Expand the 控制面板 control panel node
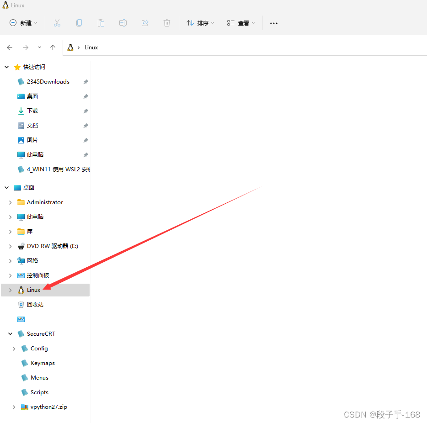 click(x=11, y=275)
